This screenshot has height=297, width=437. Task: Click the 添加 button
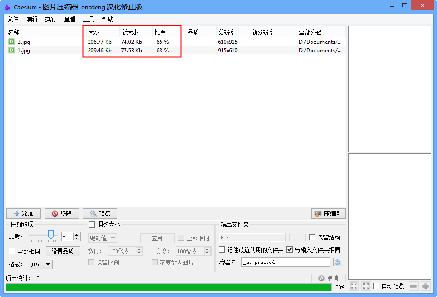23,213
